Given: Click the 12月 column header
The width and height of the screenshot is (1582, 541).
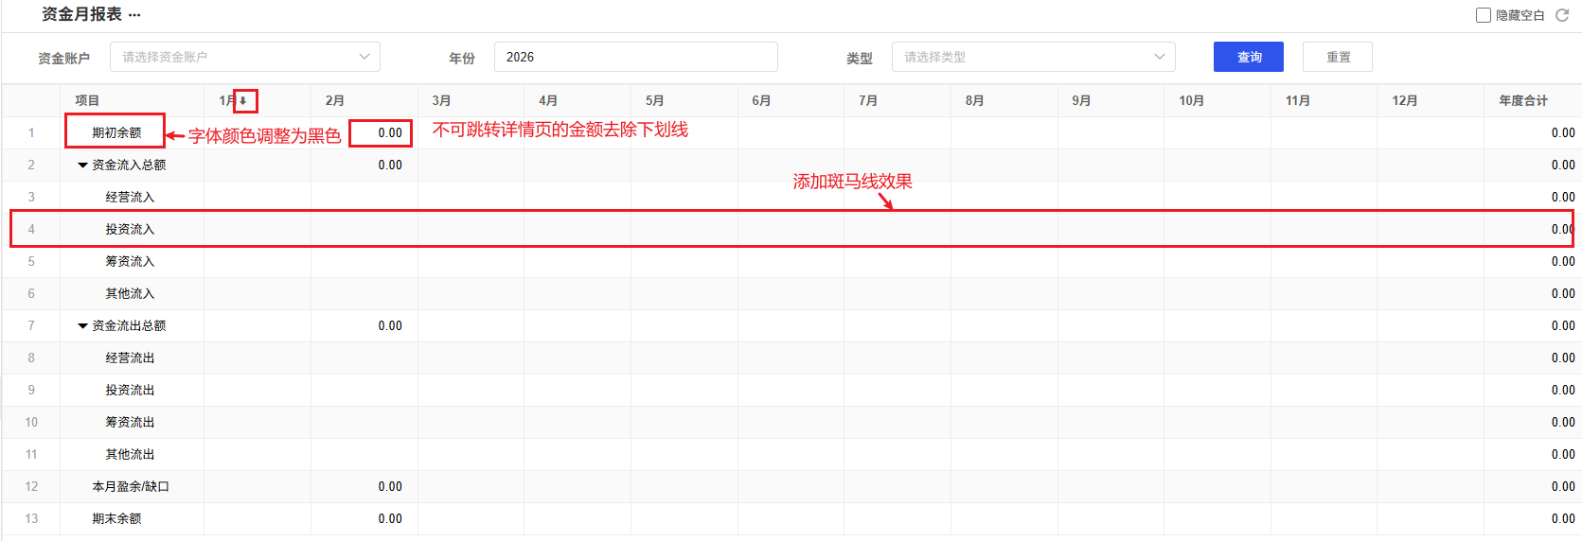Looking at the screenshot, I should 1404,101.
